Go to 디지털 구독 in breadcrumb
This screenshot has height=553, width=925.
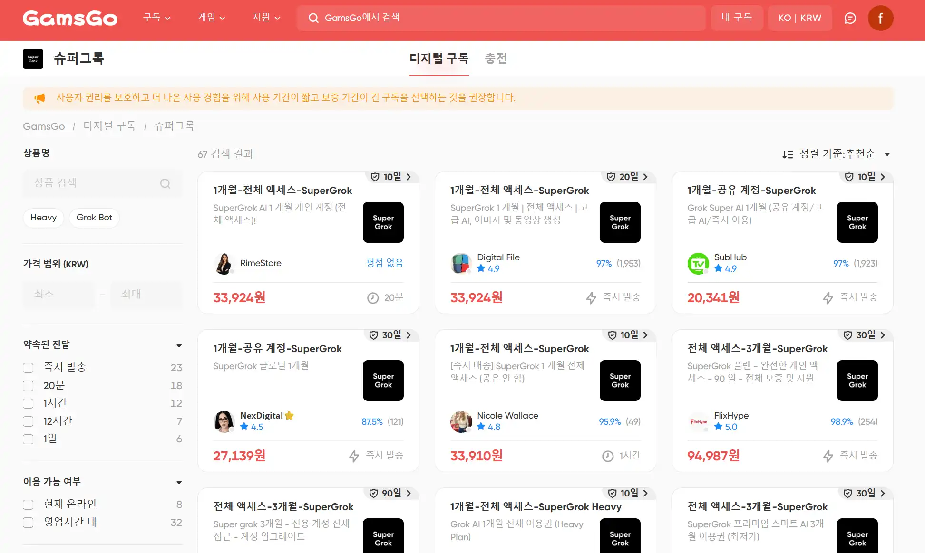tap(109, 126)
